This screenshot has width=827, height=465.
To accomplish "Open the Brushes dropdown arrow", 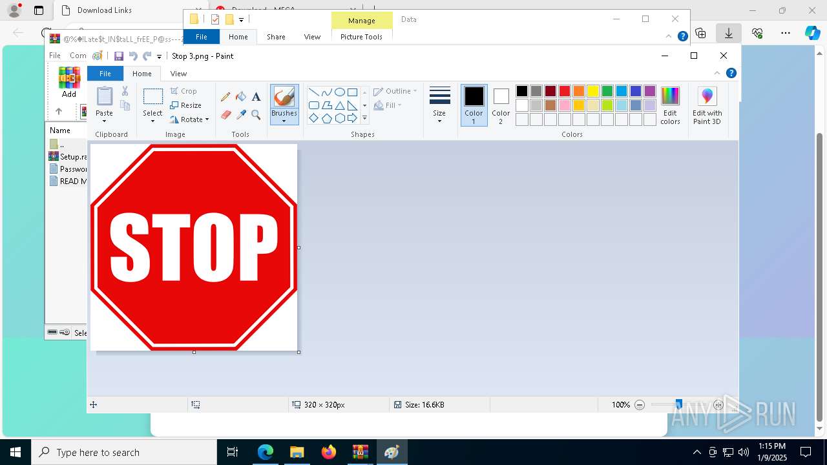I will [284, 121].
